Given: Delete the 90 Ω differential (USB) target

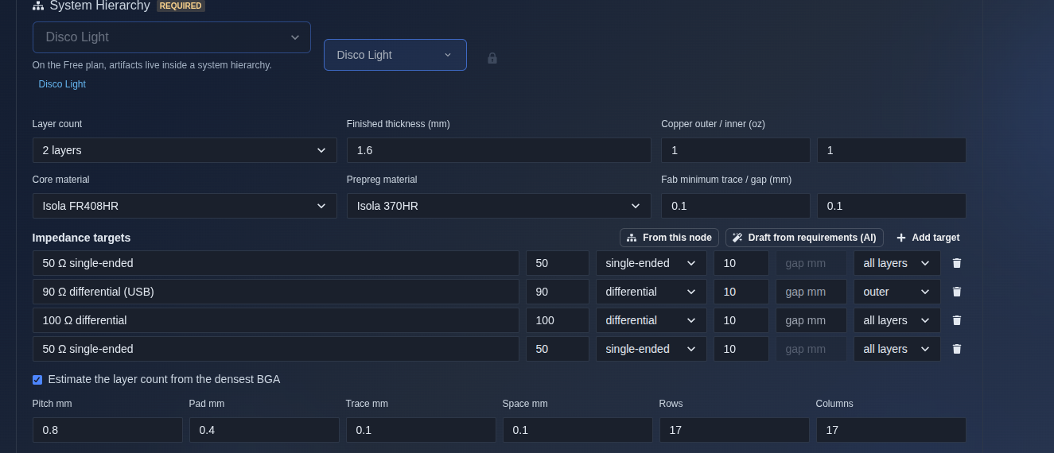Looking at the screenshot, I should coord(957,292).
